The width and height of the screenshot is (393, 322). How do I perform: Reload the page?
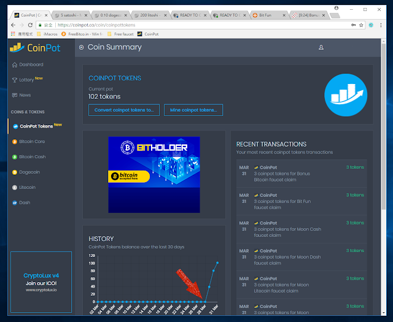click(x=30, y=25)
